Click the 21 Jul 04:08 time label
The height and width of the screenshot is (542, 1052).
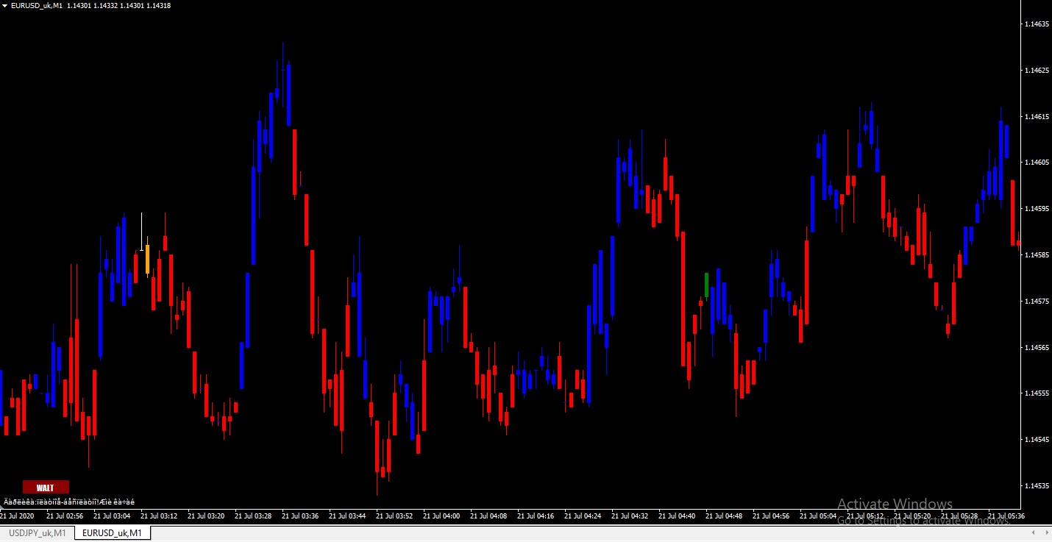pyautogui.click(x=488, y=516)
